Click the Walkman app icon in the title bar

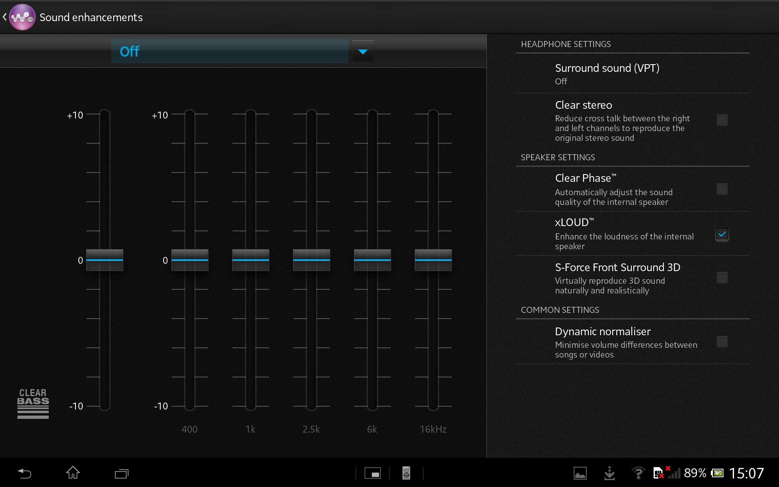coord(22,17)
